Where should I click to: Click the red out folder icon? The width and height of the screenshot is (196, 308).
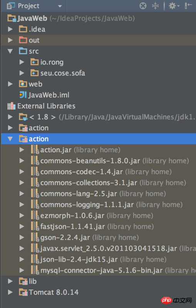click(23, 40)
